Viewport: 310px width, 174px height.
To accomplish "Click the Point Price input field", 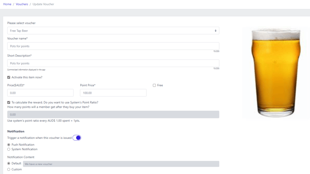I will tap(113, 93).
